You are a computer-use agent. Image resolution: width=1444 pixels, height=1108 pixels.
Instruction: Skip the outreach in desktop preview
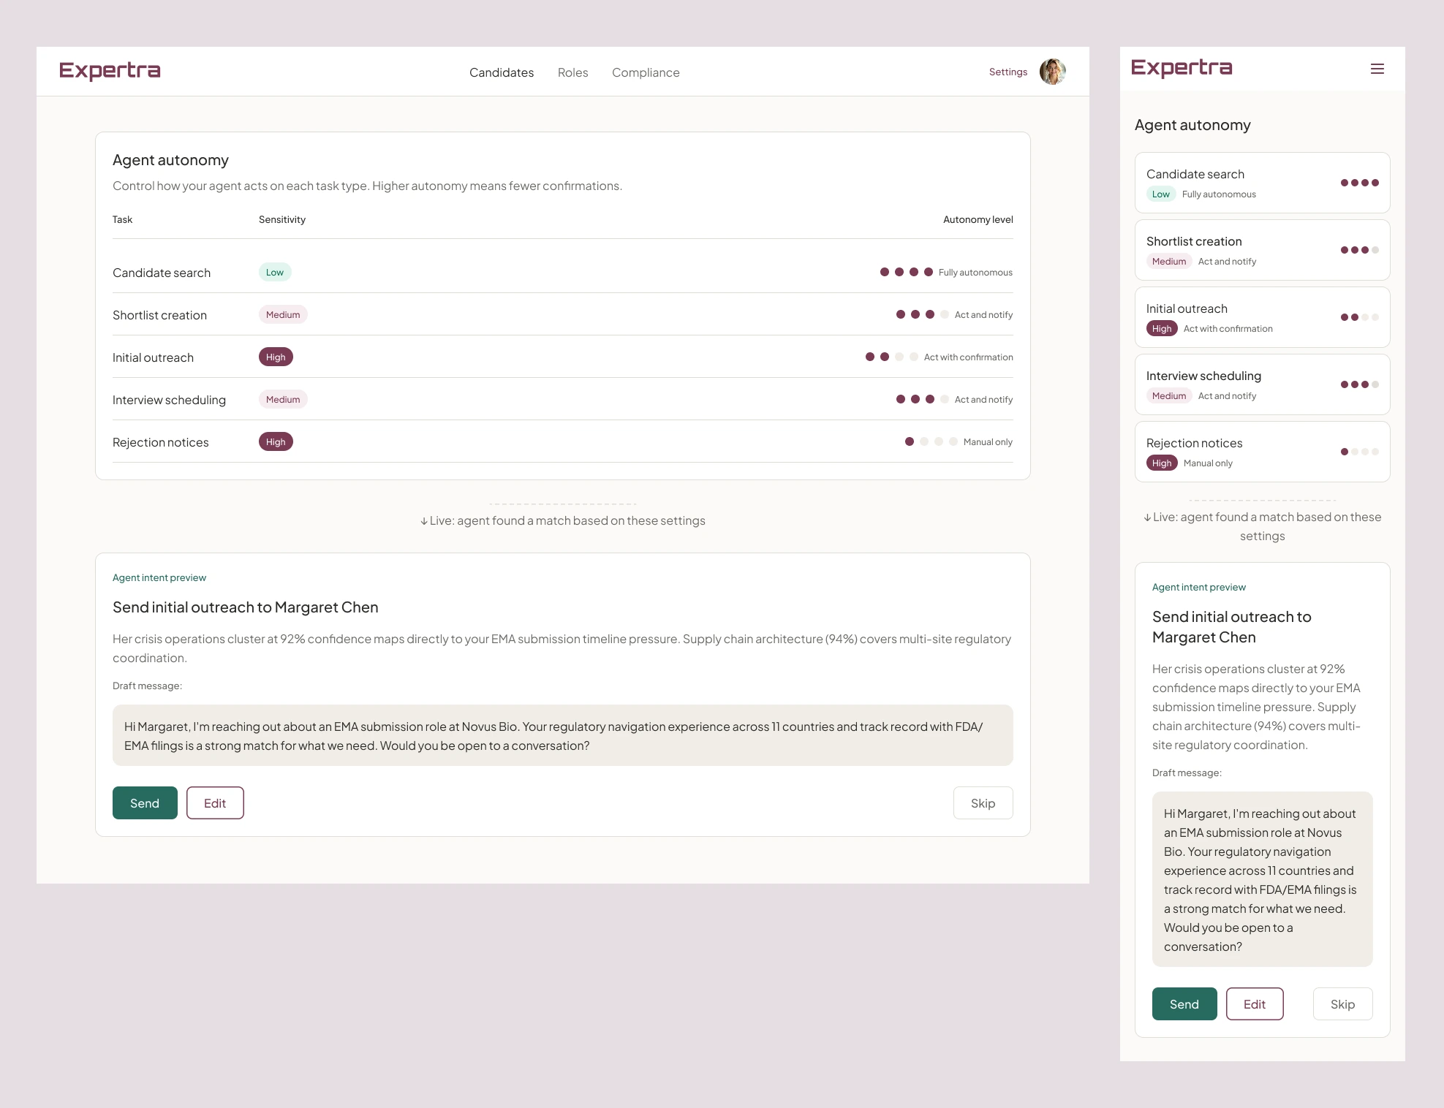[983, 803]
